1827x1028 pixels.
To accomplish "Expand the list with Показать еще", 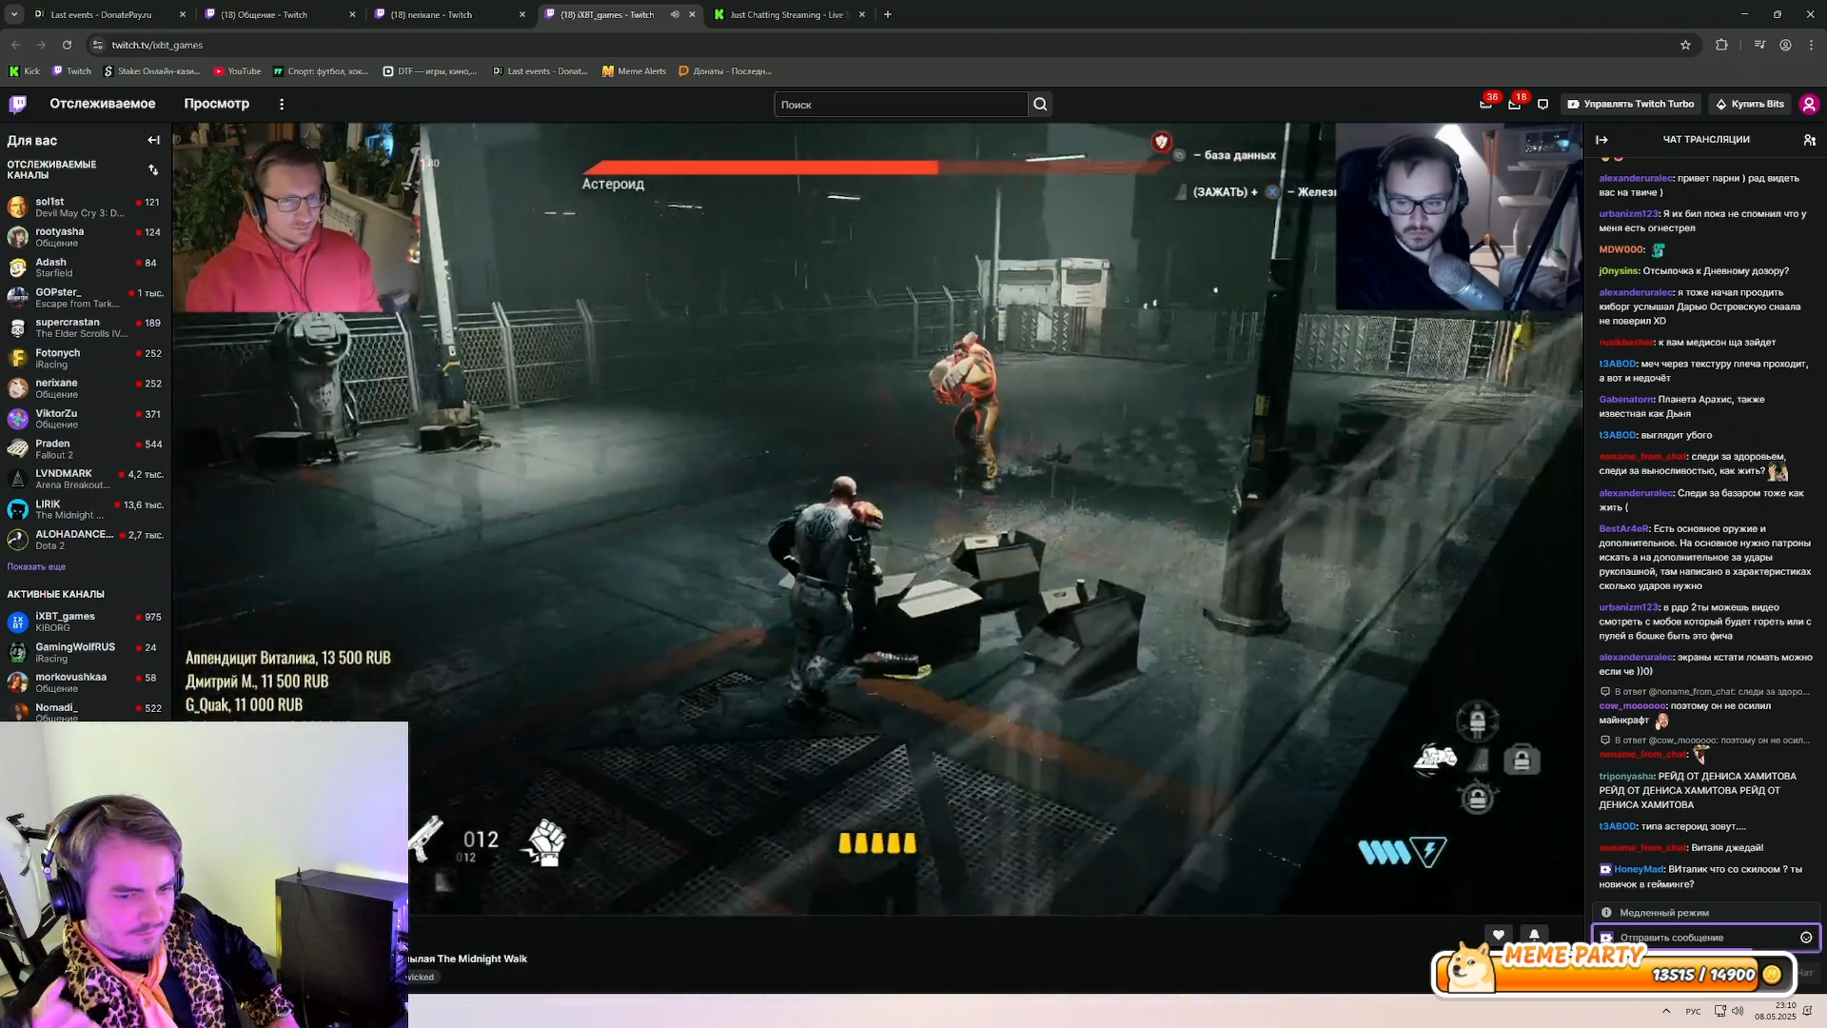I will pos(36,566).
